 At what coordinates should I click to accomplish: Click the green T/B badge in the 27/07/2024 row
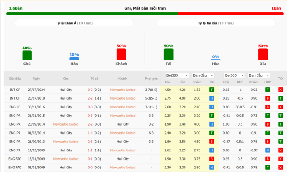point(211,90)
